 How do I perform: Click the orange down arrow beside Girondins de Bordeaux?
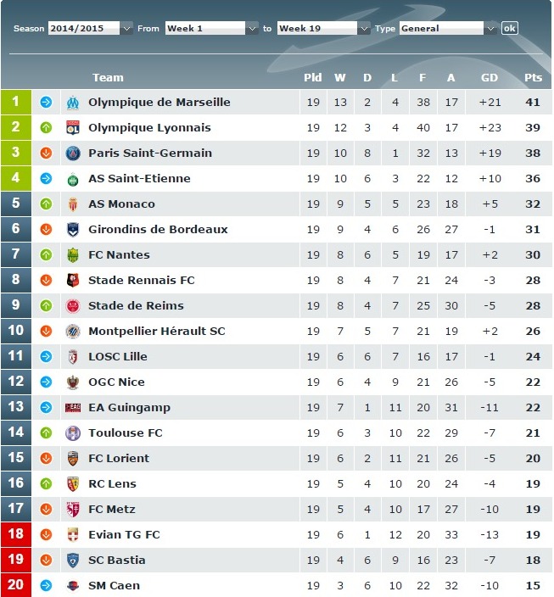pyautogui.click(x=46, y=230)
